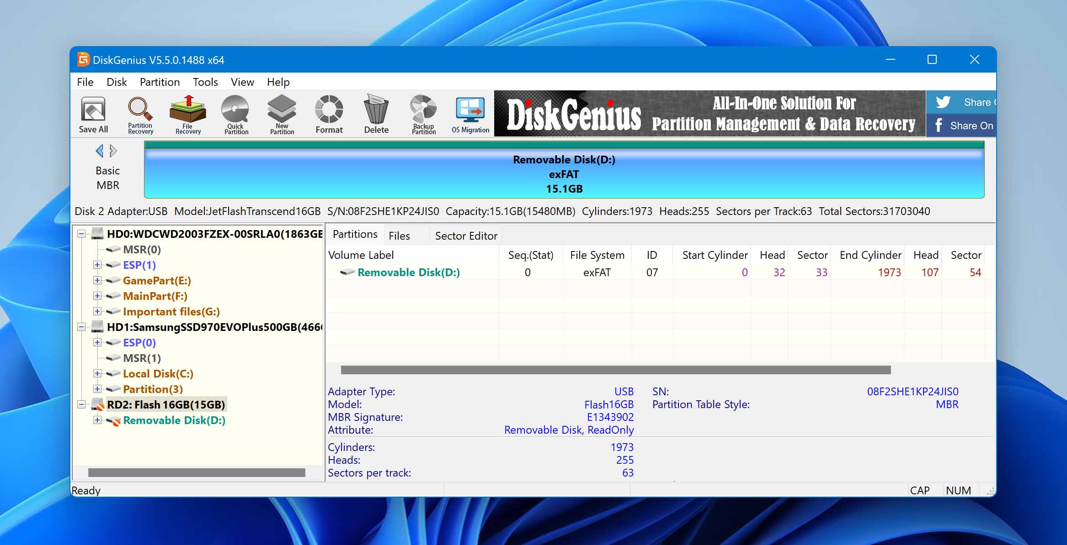Select MainPart(F:) in the disk tree
The width and height of the screenshot is (1067, 545).
click(155, 296)
